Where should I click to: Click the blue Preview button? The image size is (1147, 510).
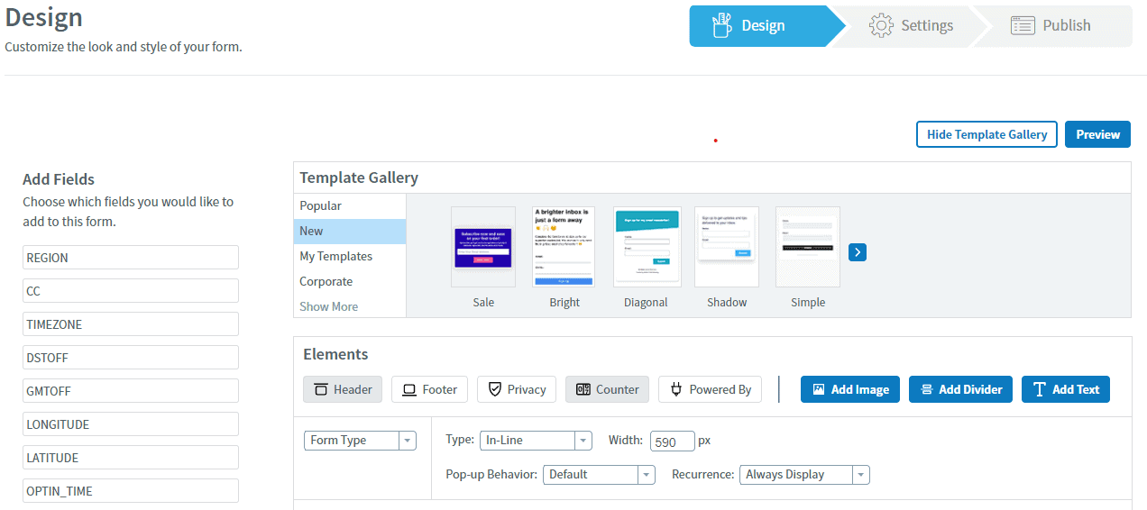point(1097,134)
